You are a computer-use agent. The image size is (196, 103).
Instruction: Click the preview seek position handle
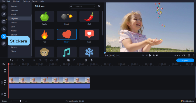click(x=105, y=53)
